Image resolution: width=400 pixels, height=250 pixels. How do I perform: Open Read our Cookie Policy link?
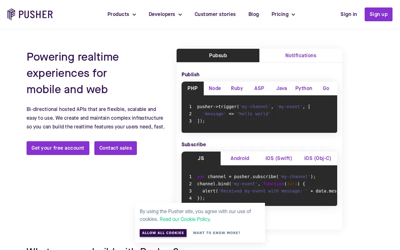(x=185, y=219)
